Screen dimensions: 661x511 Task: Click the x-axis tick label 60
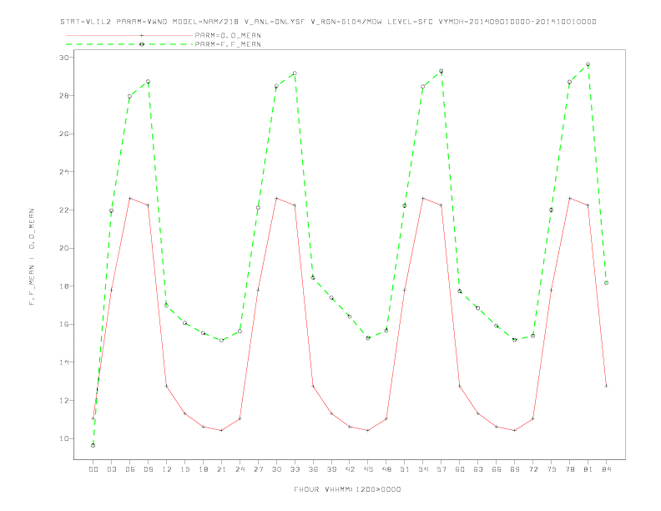coord(460,469)
